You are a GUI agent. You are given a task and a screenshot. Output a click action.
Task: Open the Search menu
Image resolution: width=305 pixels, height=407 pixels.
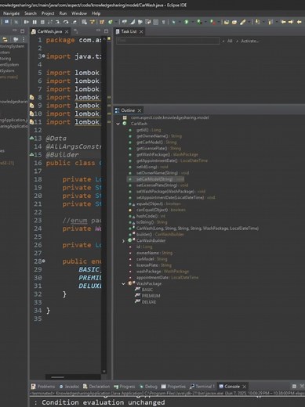click(x=31, y=13)
